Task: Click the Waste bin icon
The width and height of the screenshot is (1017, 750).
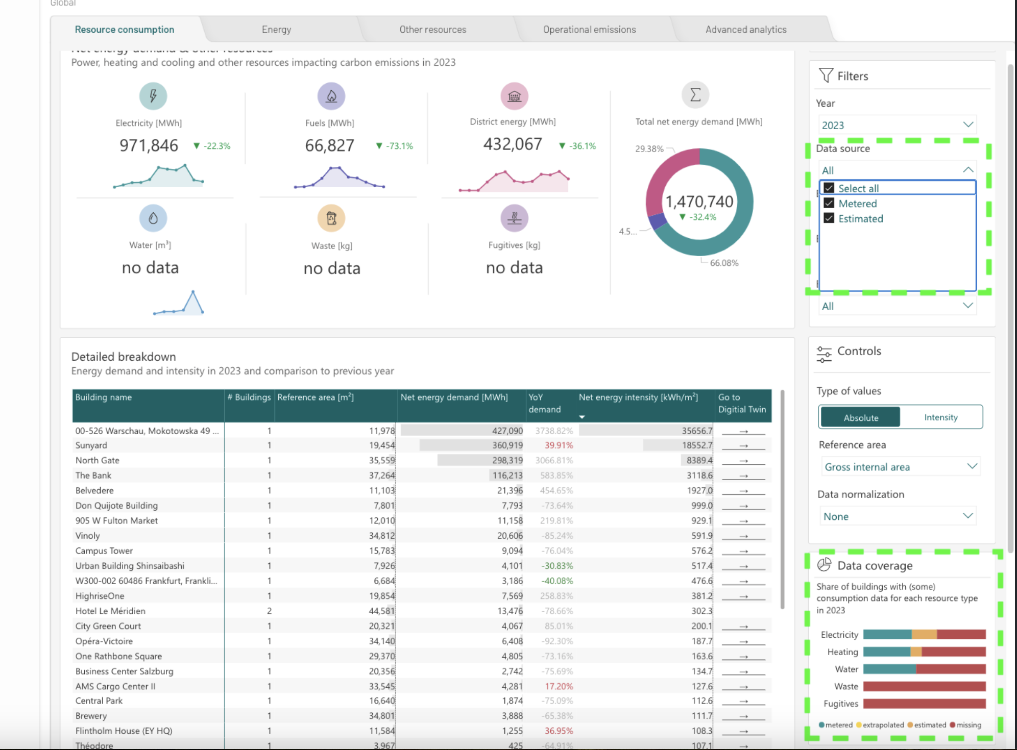Action: coord(331,218)
